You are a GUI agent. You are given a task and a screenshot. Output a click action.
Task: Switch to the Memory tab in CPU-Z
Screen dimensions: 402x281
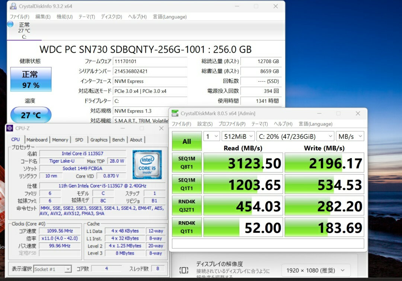tap(60, 140)
